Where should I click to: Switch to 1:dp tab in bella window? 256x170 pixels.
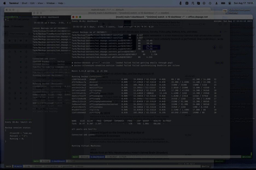pyautogui.click(x=27, y=166)
